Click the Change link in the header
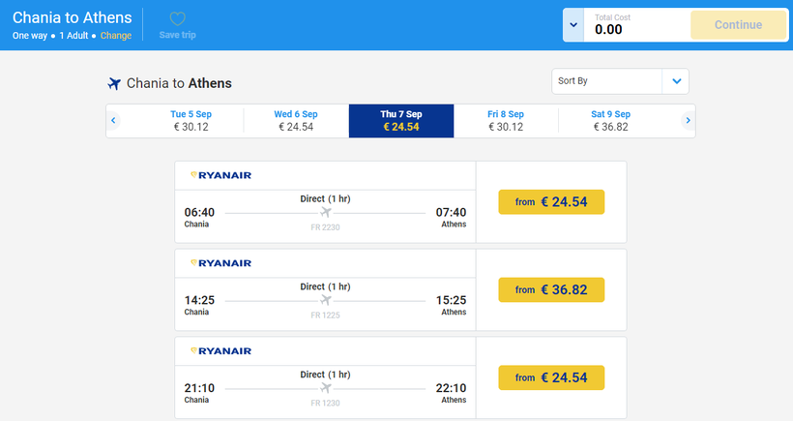Image resolution: width=793 pixels, height=421 pixels. pos(115,36)
